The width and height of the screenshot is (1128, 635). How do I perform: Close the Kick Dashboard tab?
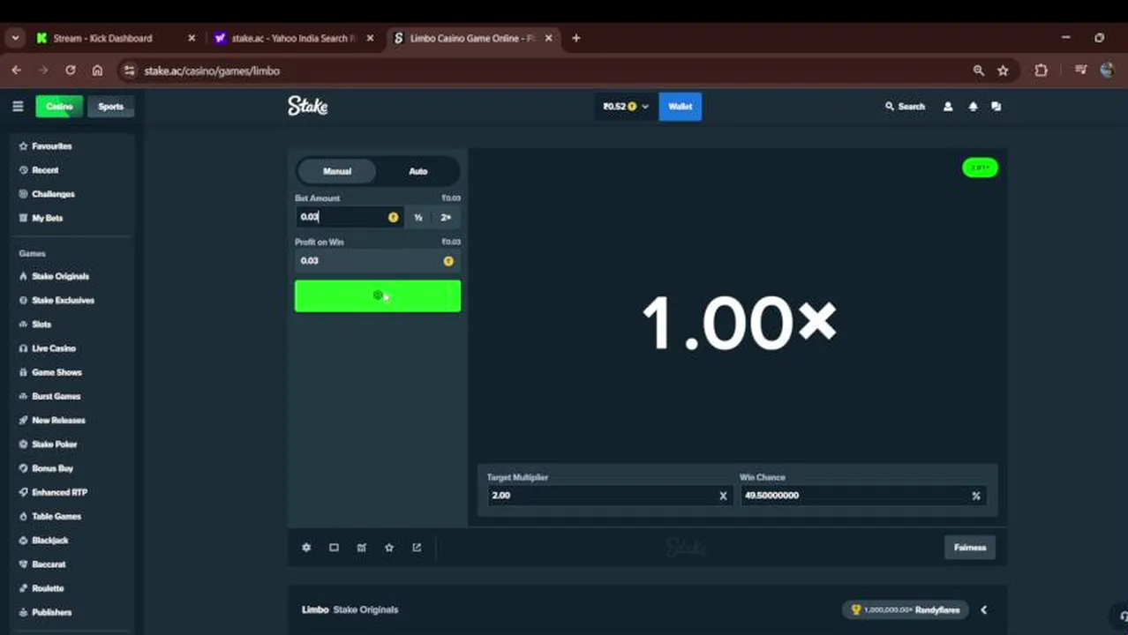tap(192, 38)
